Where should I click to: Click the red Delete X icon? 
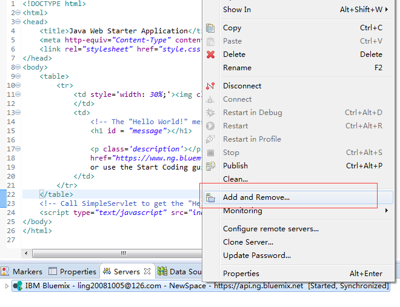(210, 54)
